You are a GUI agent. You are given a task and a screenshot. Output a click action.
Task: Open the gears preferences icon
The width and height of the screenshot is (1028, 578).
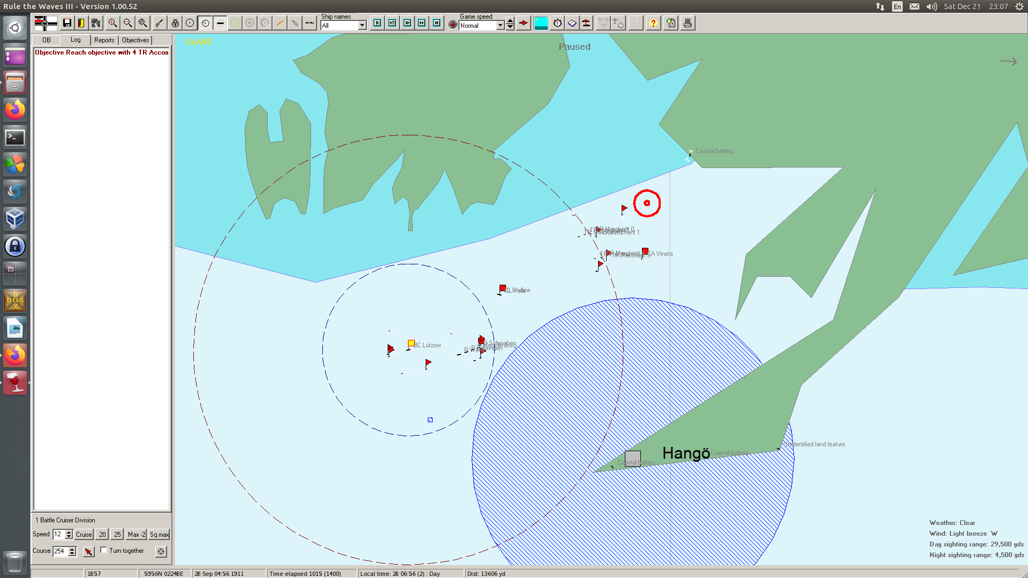(x=96, y=23)
